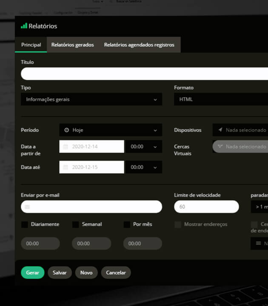Click calendar icon in Data até field
Screen dimensions: 268x306
coord(66,167)
